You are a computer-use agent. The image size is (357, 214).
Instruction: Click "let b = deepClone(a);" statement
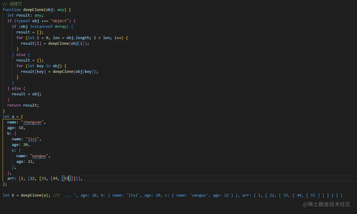click(x=26, y=195)
